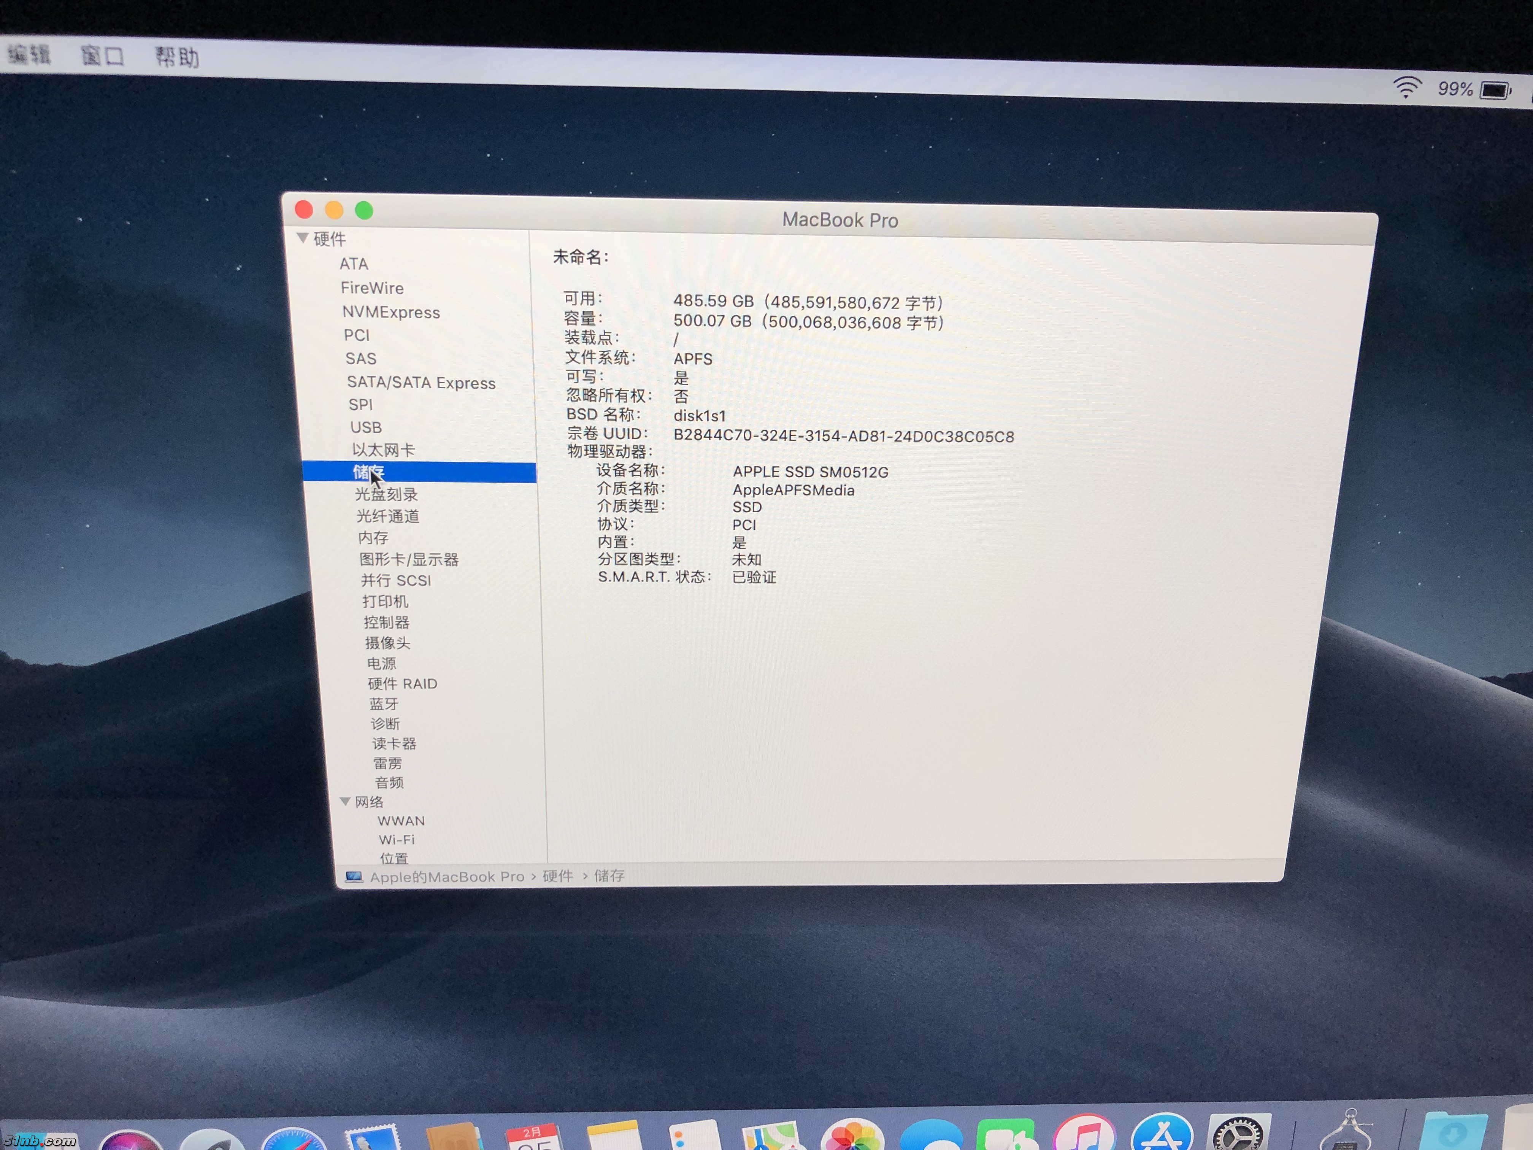Click 硬件 in the bottom path bar
The width and height of the screenshot is (1533, 1150).
coord(557,875)
